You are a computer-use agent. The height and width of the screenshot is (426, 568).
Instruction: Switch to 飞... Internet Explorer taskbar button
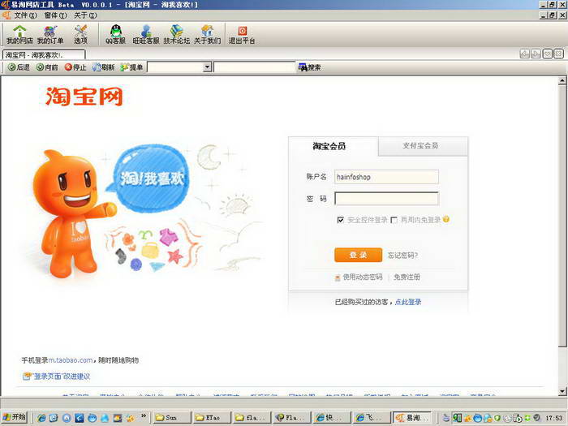[372, 418]
